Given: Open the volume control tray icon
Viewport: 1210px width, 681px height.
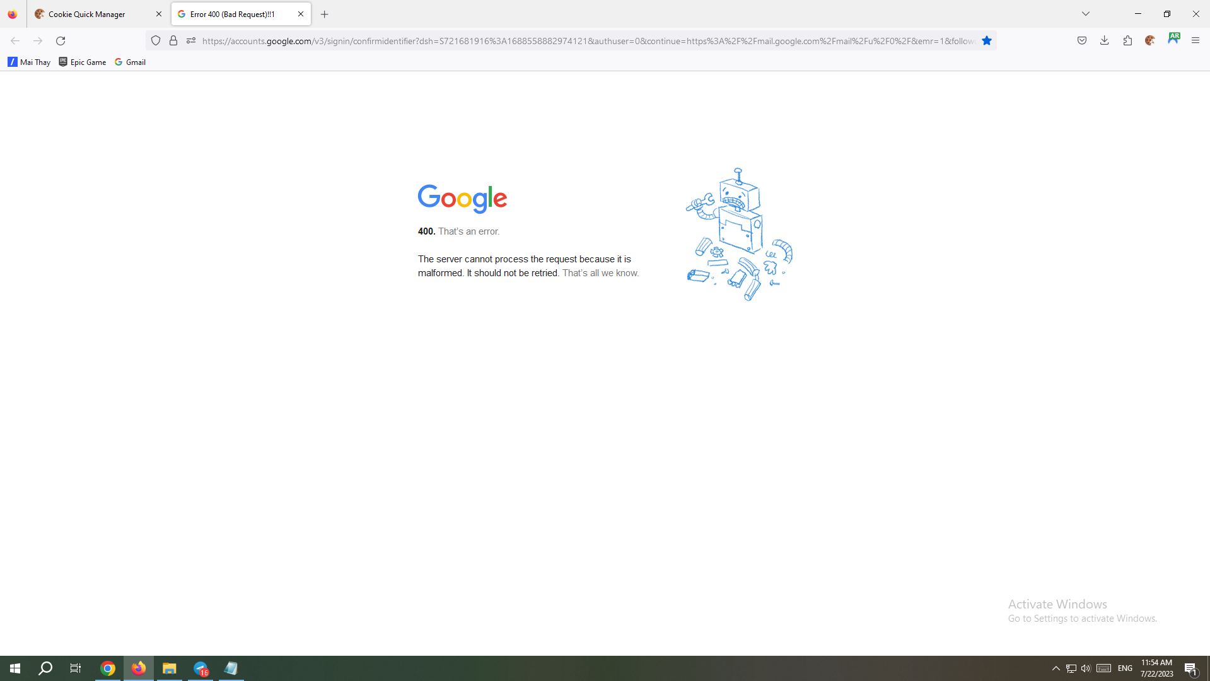Looking at the screenshot, I should [1086, 668].
